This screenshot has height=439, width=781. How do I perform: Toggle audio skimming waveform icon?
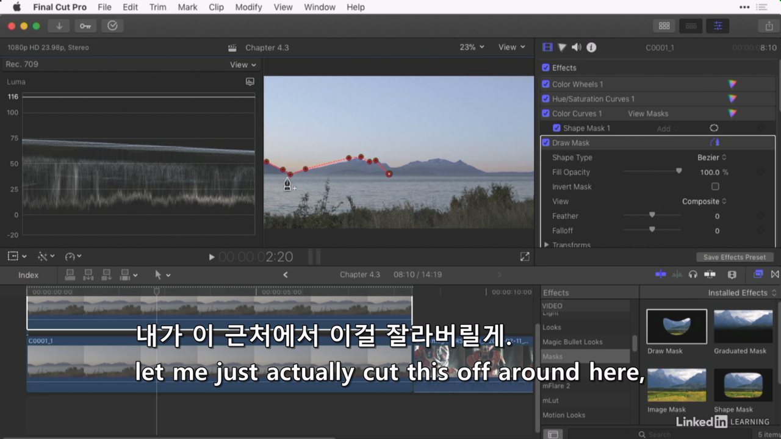[x=677, y=274]
